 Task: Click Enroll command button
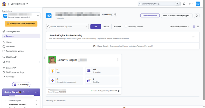150,16
